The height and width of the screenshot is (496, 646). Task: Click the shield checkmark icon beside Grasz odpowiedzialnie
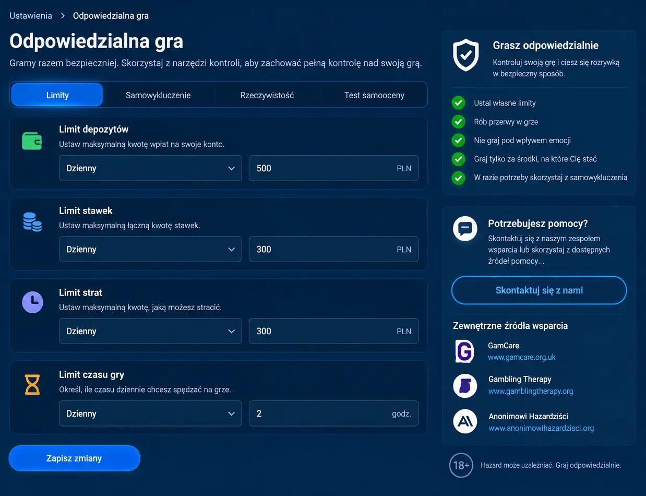point(466,55)
